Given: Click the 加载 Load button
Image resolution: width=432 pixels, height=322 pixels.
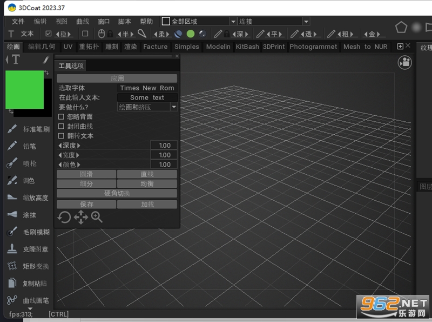Looking at the screenshot, I should 147,204.
